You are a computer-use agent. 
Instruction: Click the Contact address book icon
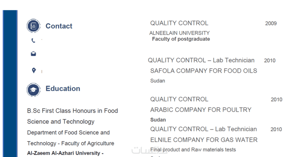(x=33, y=26)
